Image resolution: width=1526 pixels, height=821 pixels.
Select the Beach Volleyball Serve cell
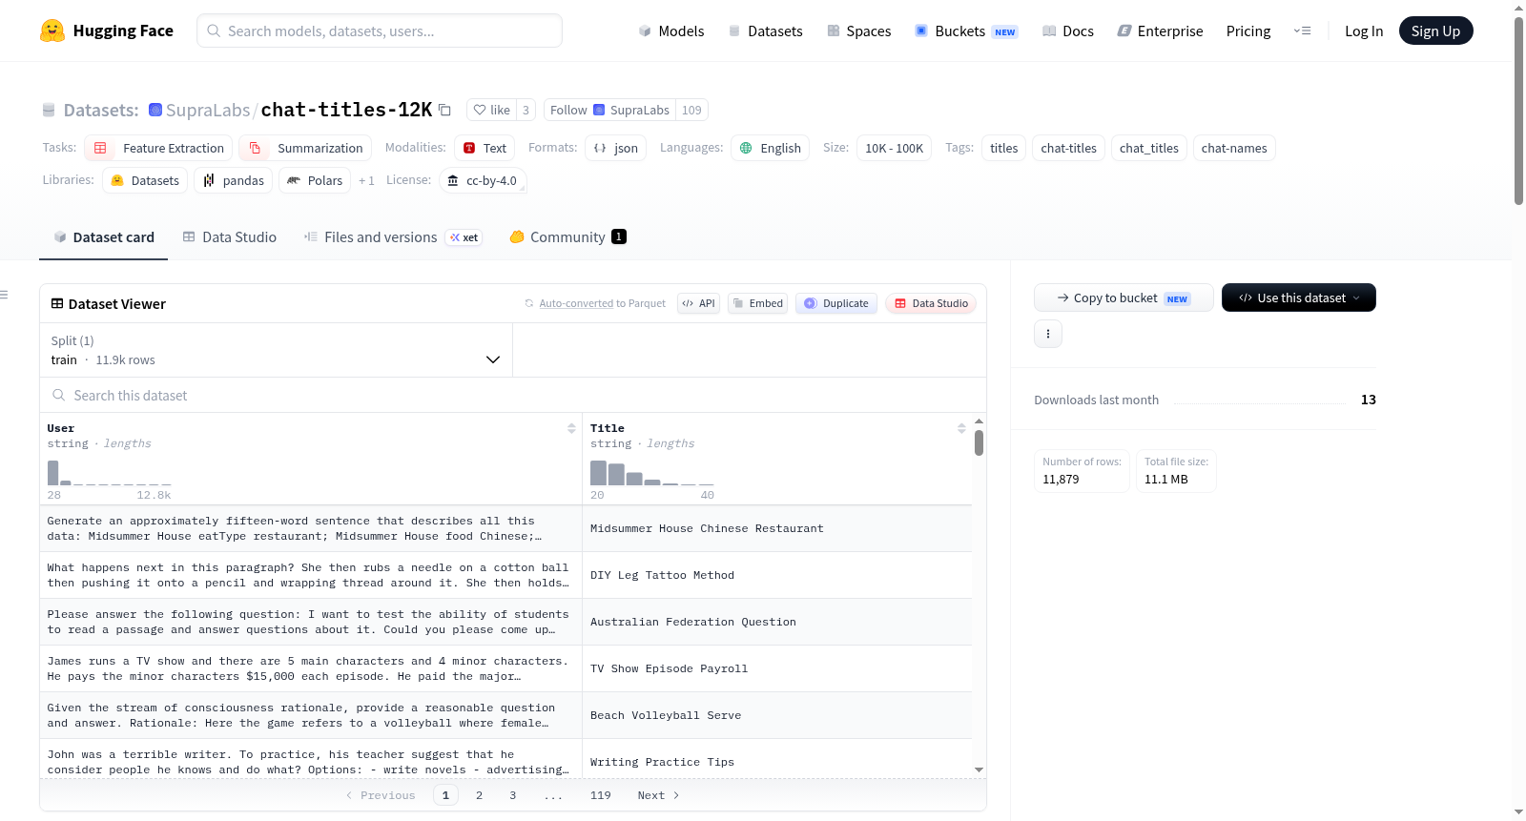(x=776, y=715)
